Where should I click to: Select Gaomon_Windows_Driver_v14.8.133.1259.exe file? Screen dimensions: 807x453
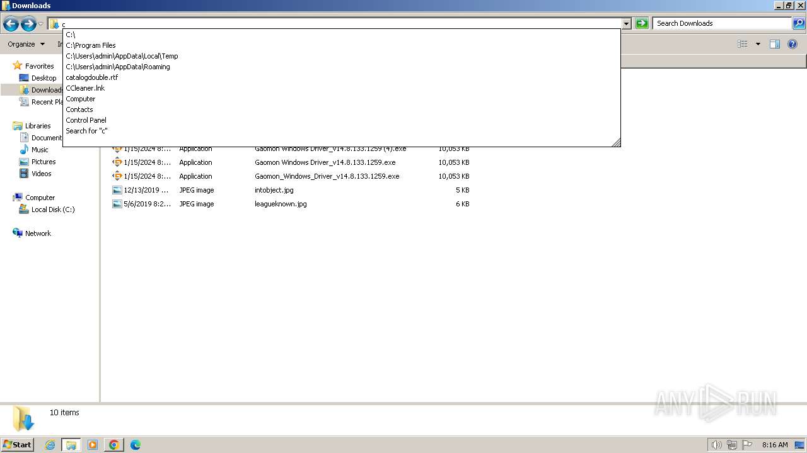click(327, 176)
